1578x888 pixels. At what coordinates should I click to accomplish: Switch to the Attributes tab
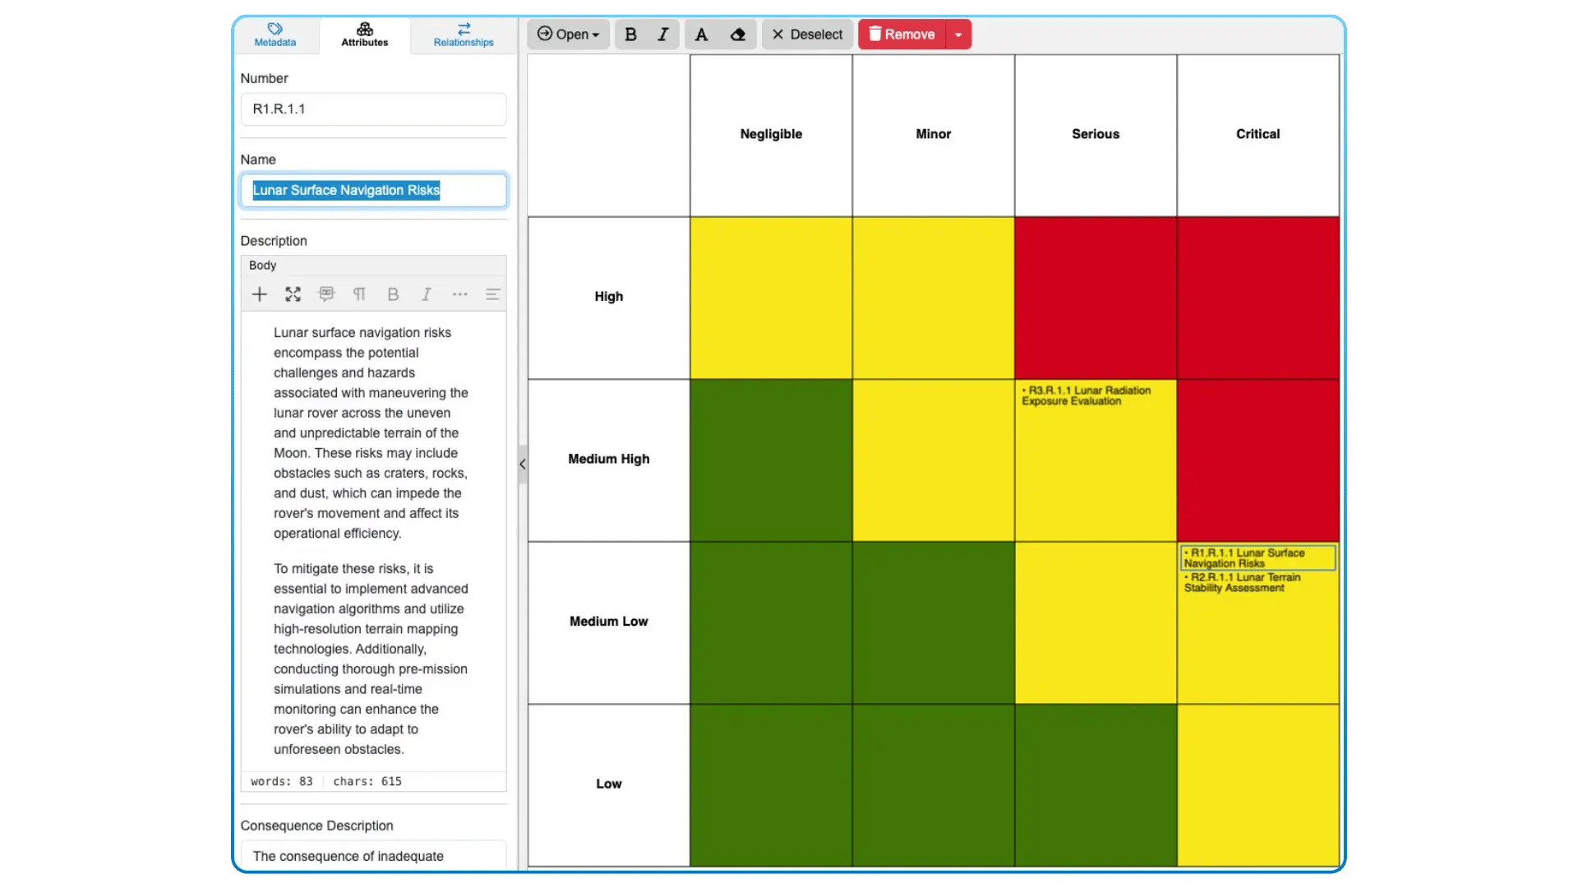pos(365,35)
